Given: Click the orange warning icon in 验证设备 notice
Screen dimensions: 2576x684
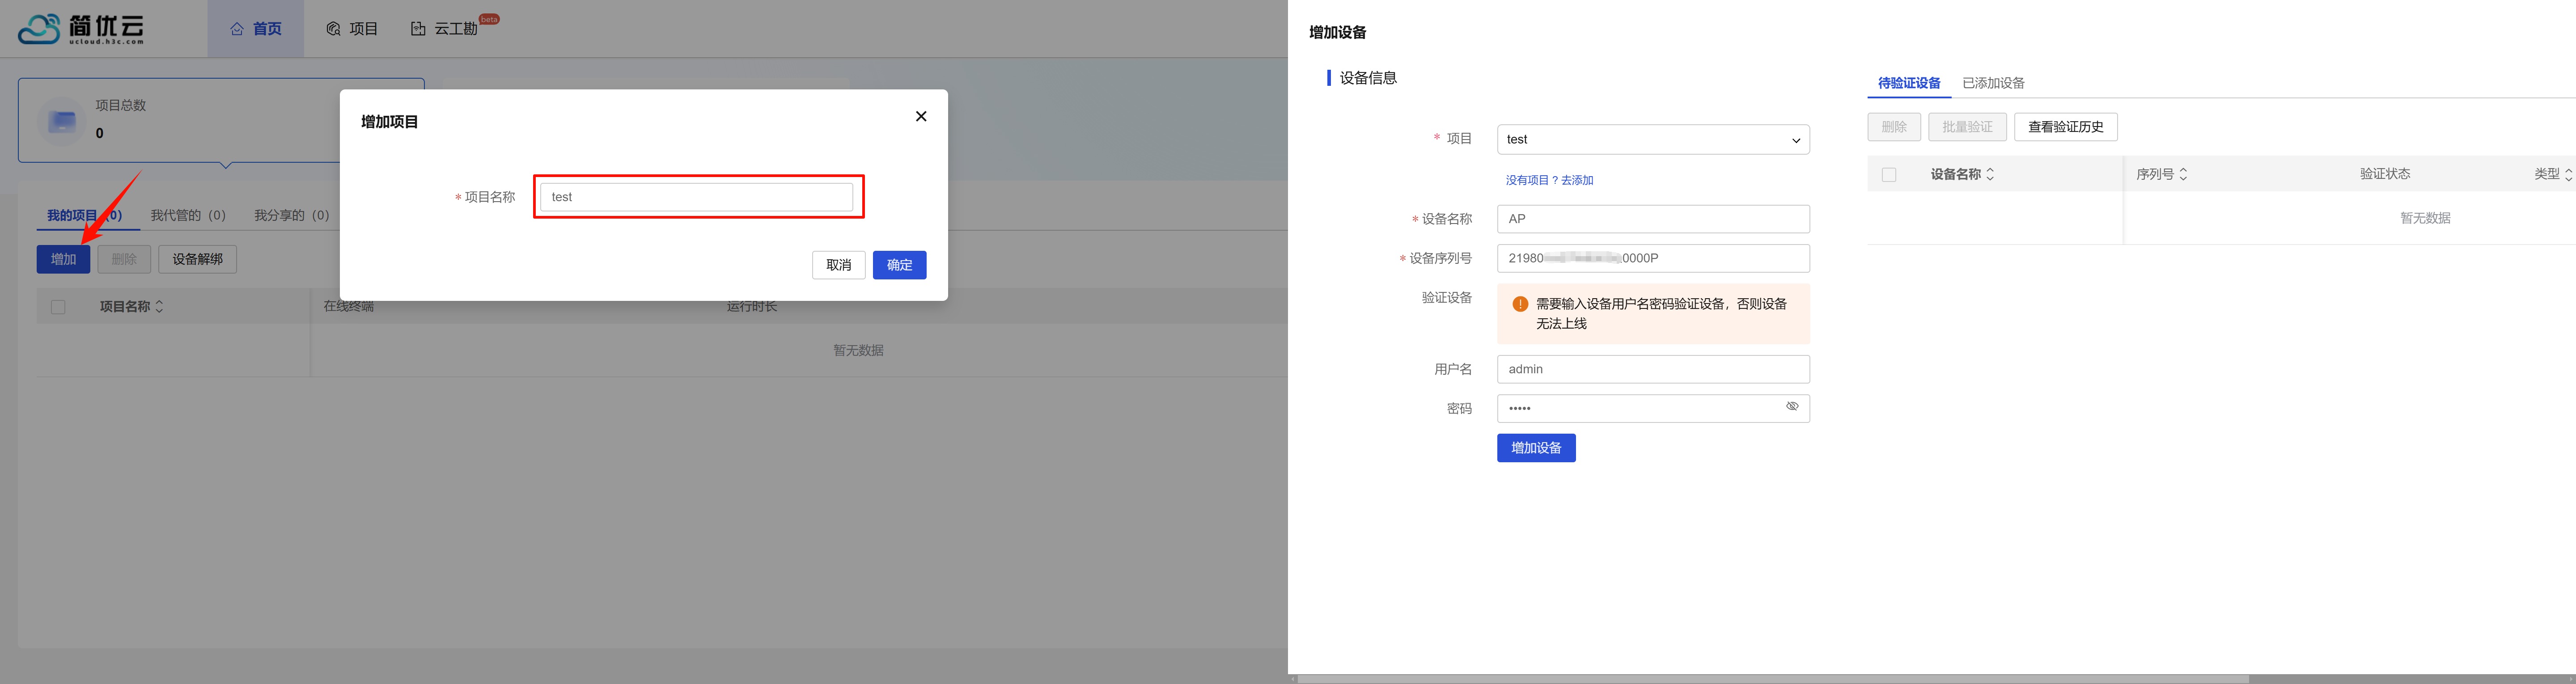Looking at the screenshot, I should click(1520, 304).
